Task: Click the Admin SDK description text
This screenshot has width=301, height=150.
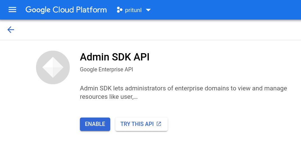Action: 183,92
